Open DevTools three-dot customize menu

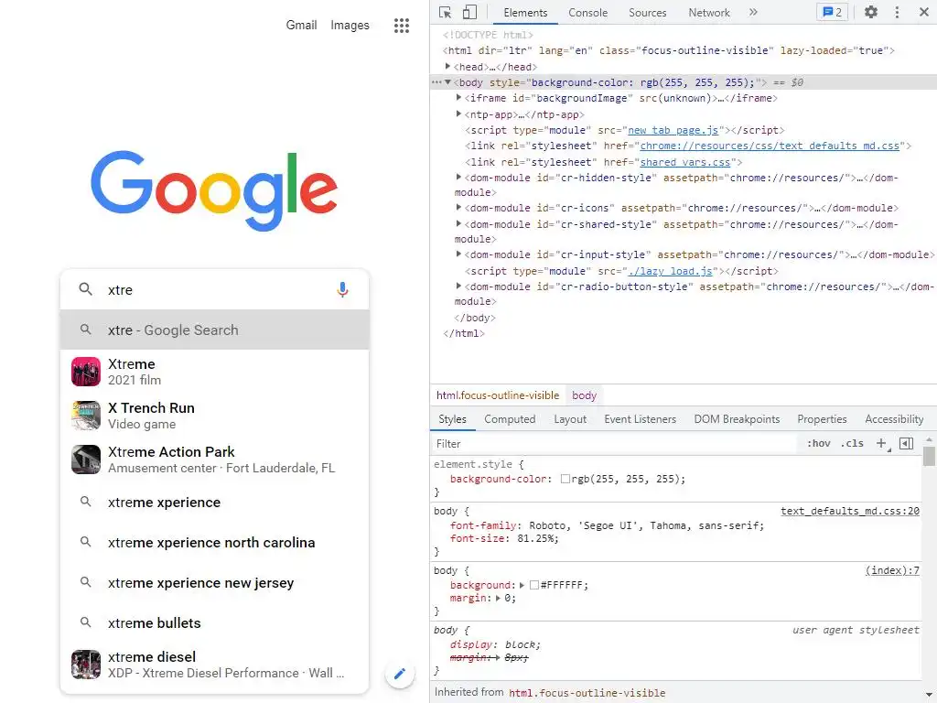[897, 12]
